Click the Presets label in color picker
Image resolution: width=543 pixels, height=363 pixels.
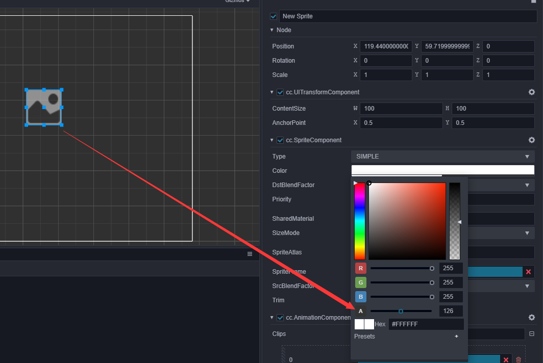pyautogui.click(x=364, y=336)
